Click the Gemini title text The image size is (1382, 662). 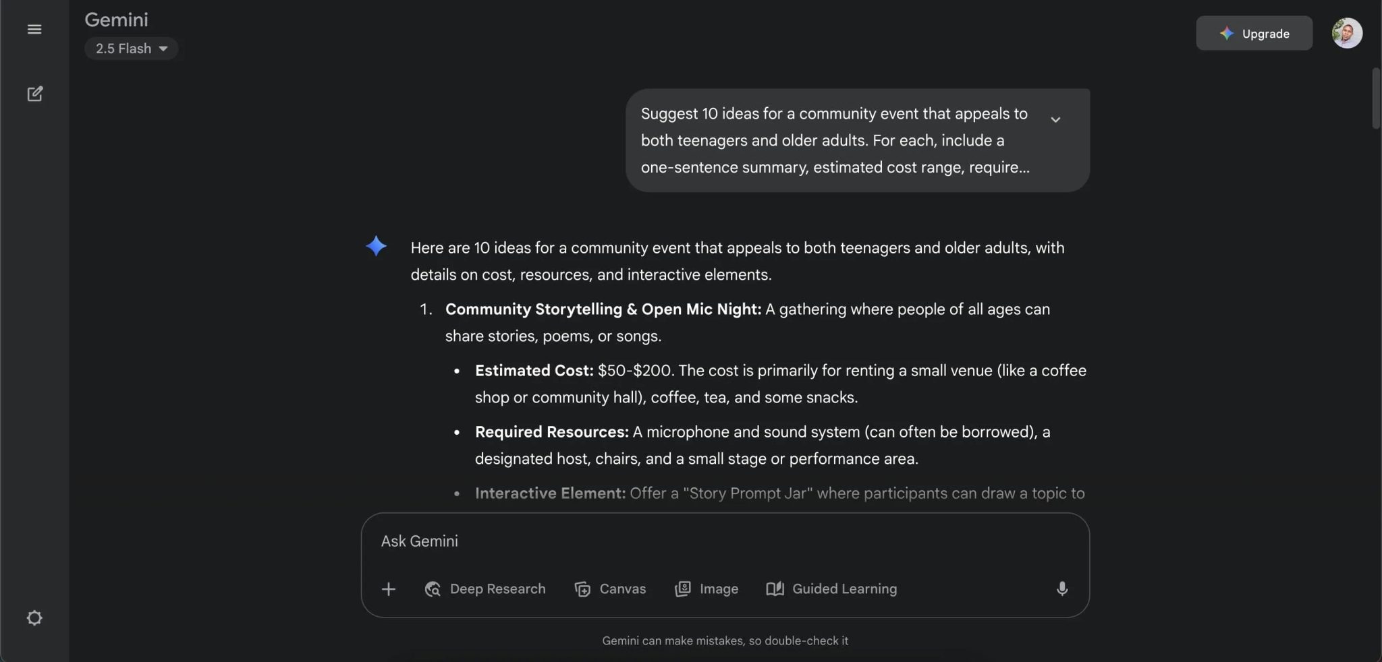(116, 20)
